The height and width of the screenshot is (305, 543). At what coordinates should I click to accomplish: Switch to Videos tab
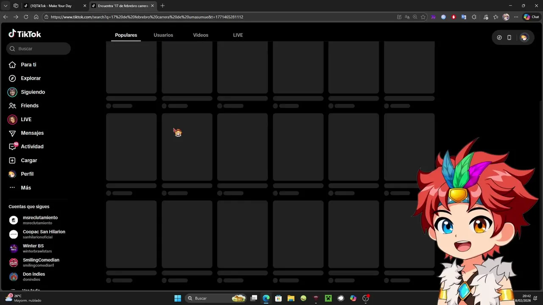[x=201, y=35]
